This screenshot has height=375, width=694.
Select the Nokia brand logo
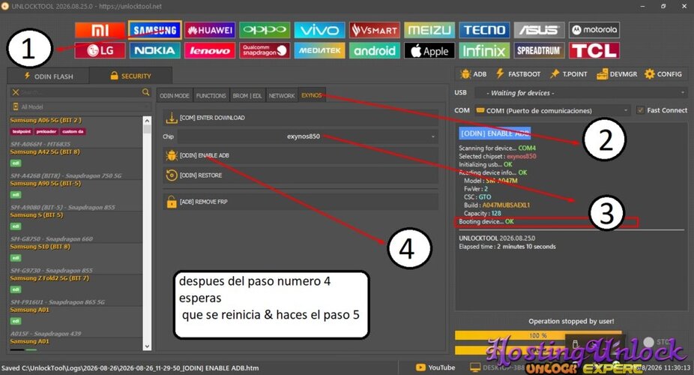click(155, 50)
